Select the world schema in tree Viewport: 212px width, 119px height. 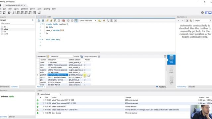pos(6,34)
